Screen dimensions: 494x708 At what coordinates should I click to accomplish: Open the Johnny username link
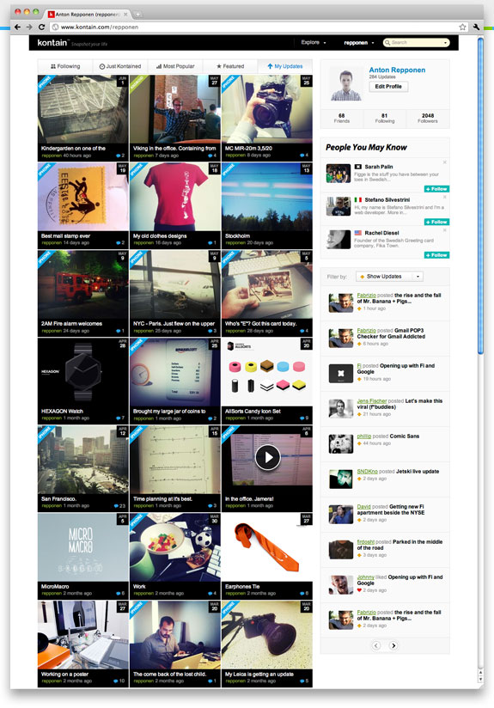coord(366,577)
